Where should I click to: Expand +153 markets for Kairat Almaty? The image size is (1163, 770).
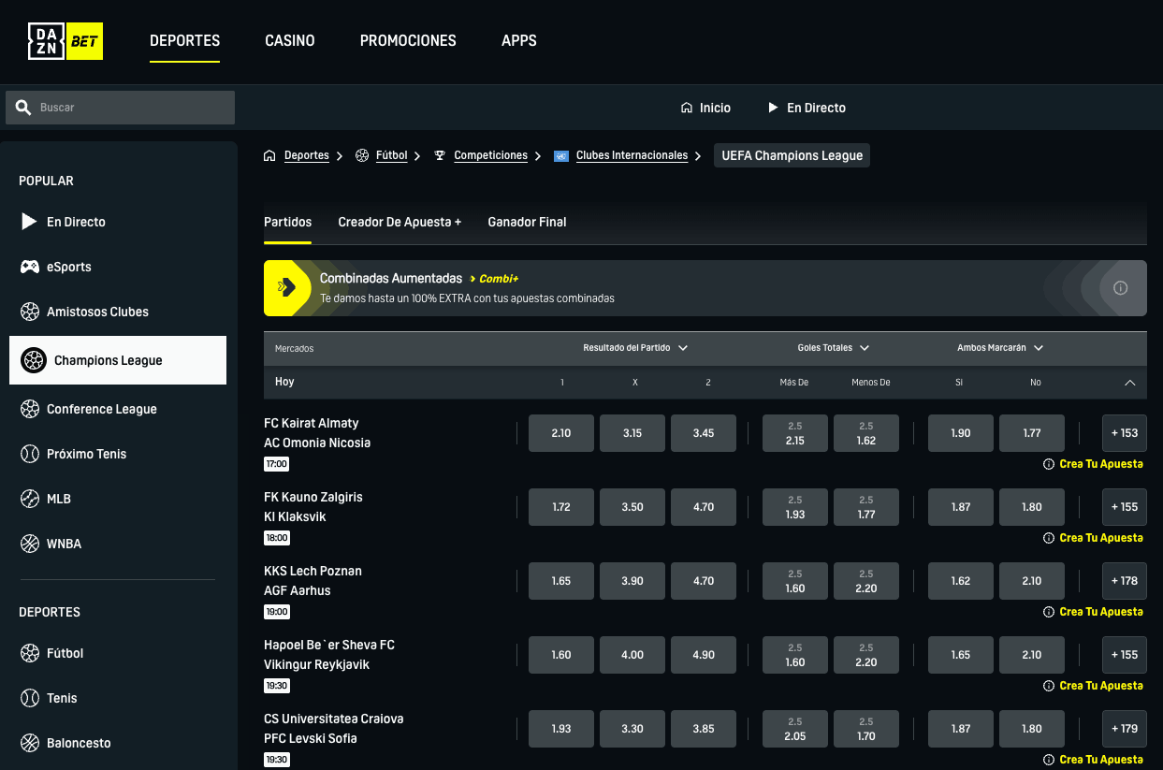pyautogui.click(x=1125, y=433)
